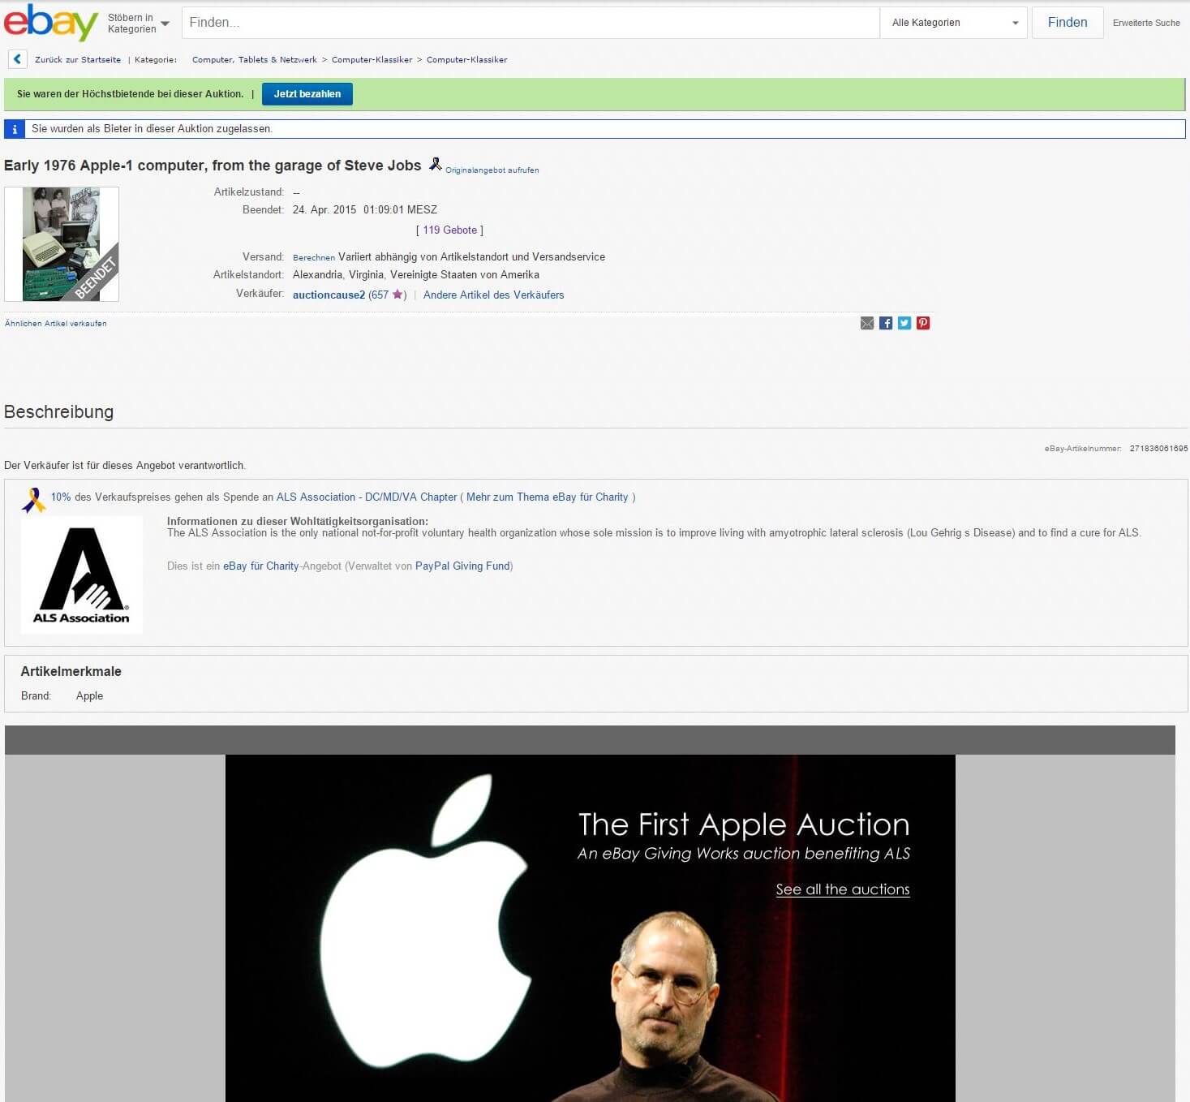Image resolution: width=1190 pixels, height=1102 pixels.
Task: Open the Alle Kategorien dropdown
Action: coord(954,23)
